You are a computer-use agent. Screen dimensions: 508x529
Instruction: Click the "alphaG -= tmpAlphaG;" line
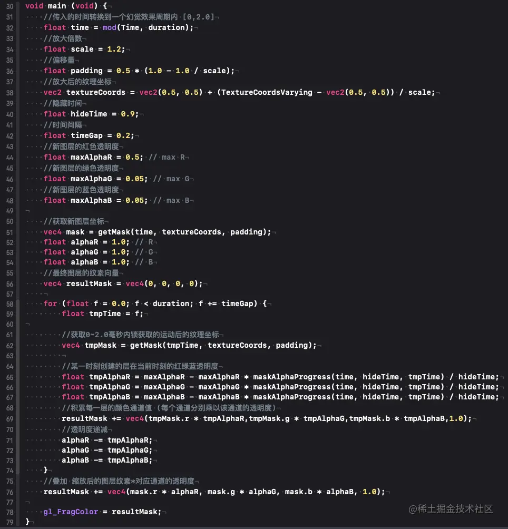pyautogui.click(x=107, y=450)
